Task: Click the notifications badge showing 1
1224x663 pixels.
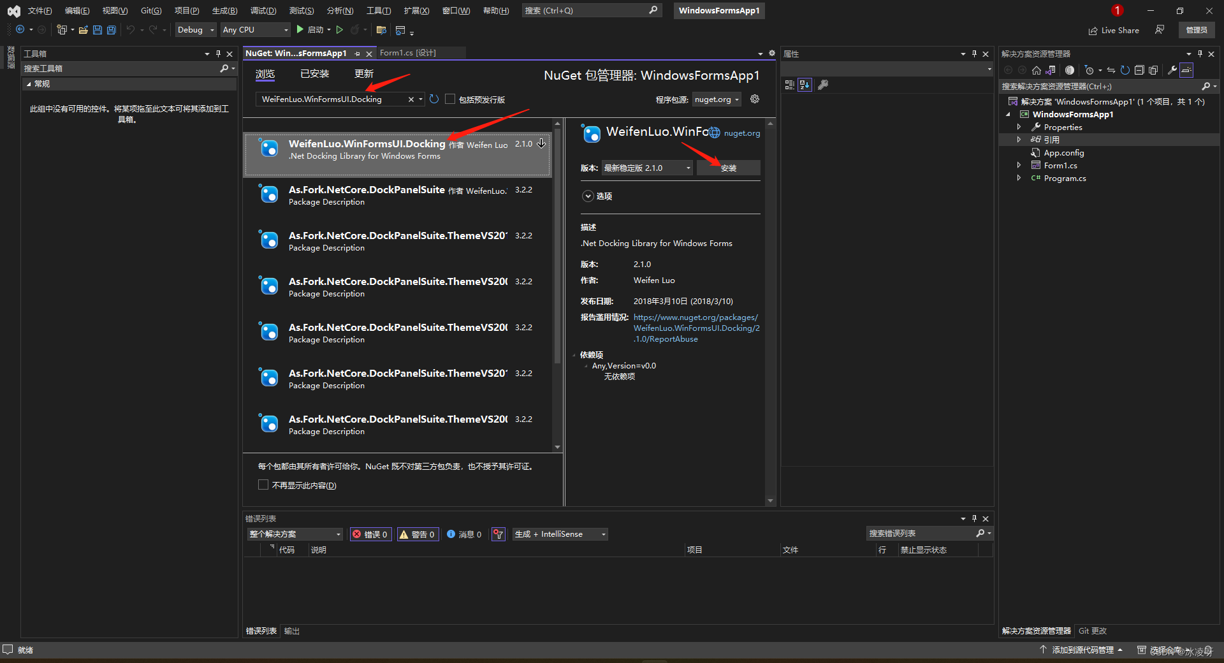Action: (1117, 10)
